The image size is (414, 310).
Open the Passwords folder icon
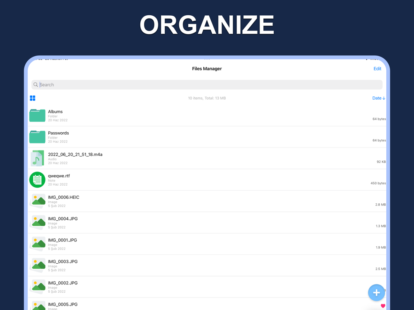[x=37, y=137]
